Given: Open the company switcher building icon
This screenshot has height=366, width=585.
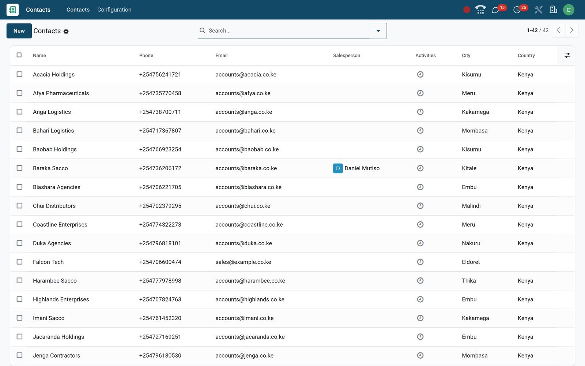Looking at the screenshot, I should 553,10.
